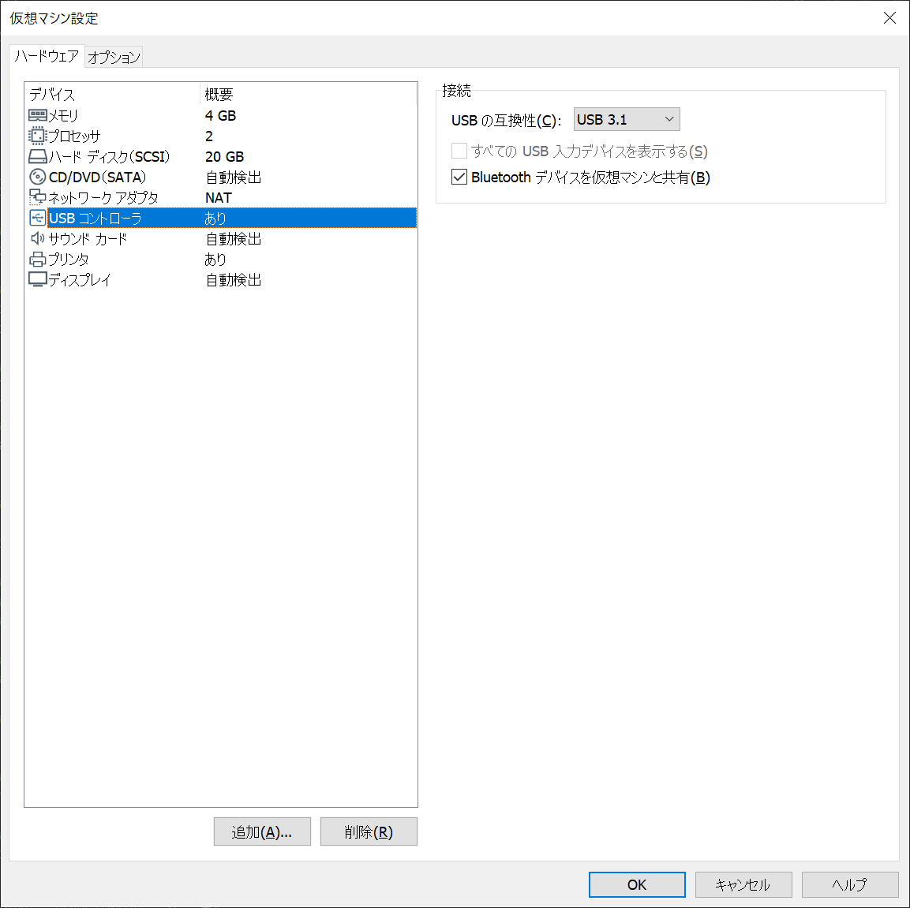Open help using the ヘルプ button
The height and width of the screenshot is (908, 910).
[849, 884]
